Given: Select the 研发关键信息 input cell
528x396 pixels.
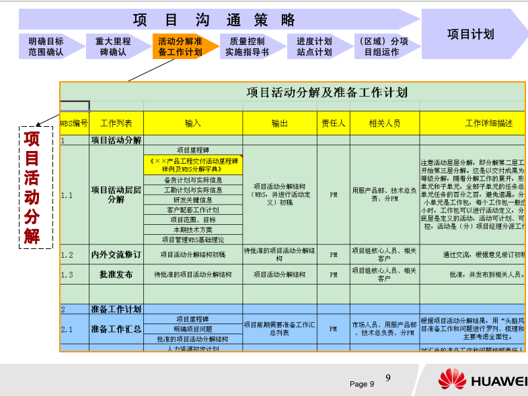Looking at the screenshot, I should point(193,200).
